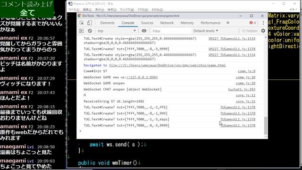Maximize the DevTools window

(252, 16)
